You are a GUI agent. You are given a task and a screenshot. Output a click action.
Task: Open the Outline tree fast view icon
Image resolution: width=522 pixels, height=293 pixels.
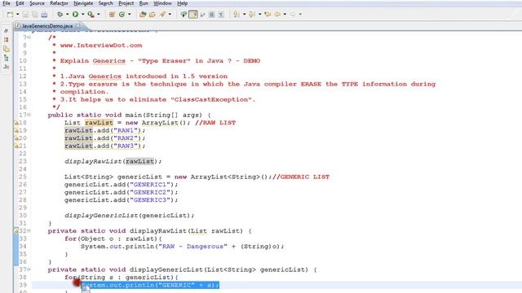point(6,58)
